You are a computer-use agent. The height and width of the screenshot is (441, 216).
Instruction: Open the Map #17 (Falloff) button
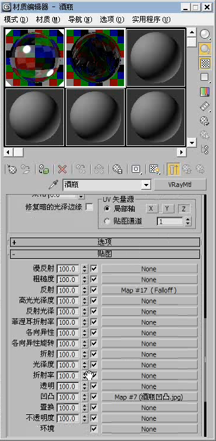coord(150,290)
